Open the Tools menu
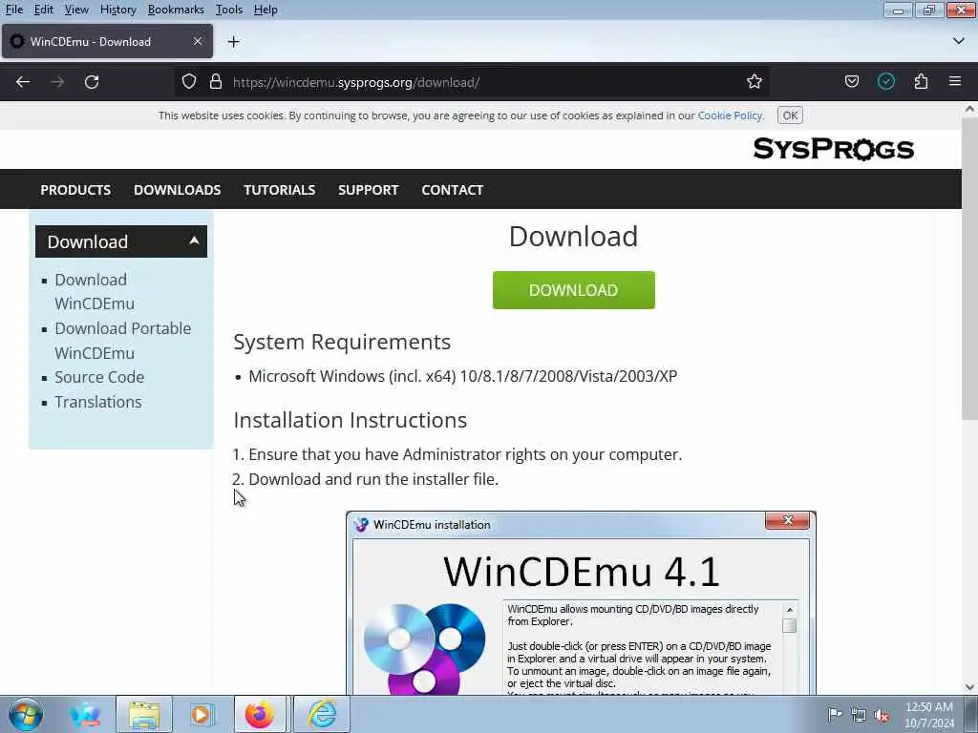 click(x=229, y=10)
